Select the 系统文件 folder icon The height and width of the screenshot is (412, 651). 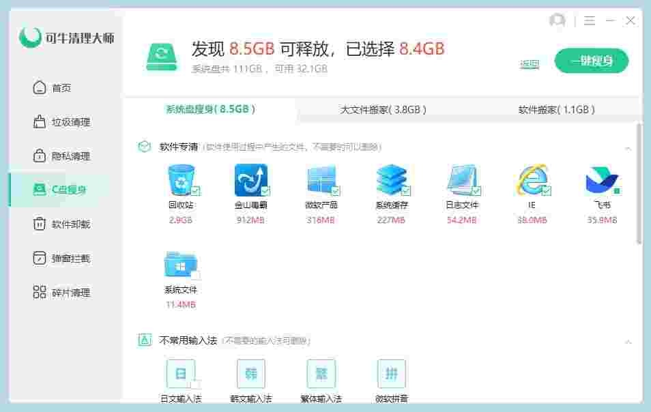[181, 266]
